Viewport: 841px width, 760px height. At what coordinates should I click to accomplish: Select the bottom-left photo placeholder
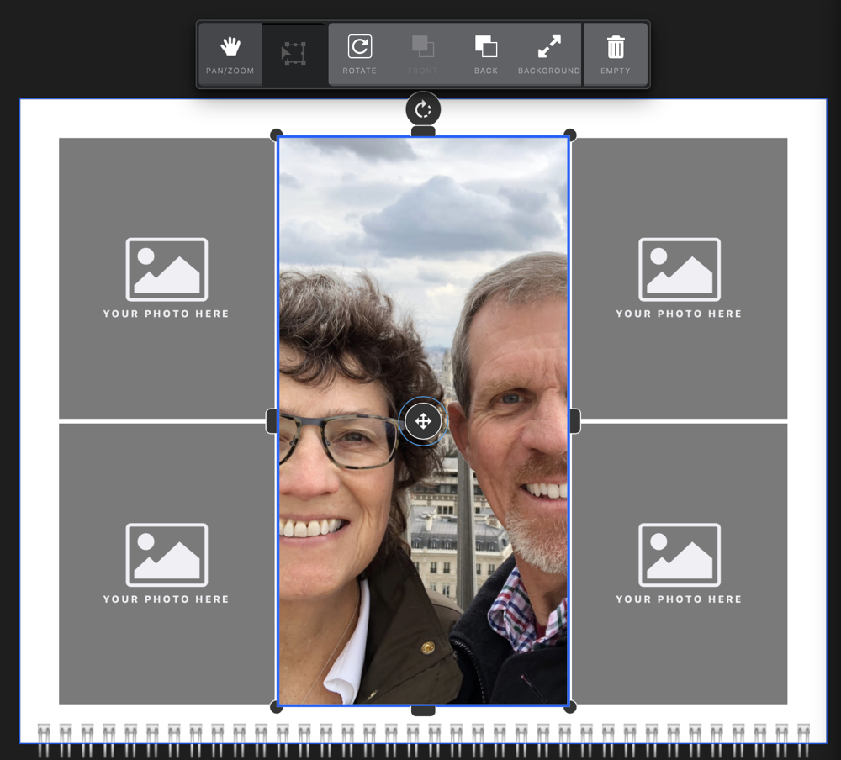pos(167,563)
